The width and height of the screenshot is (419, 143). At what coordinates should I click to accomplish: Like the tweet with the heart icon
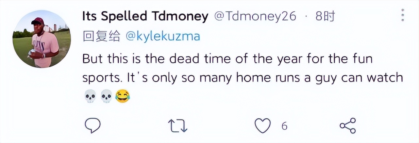[263, 126]
